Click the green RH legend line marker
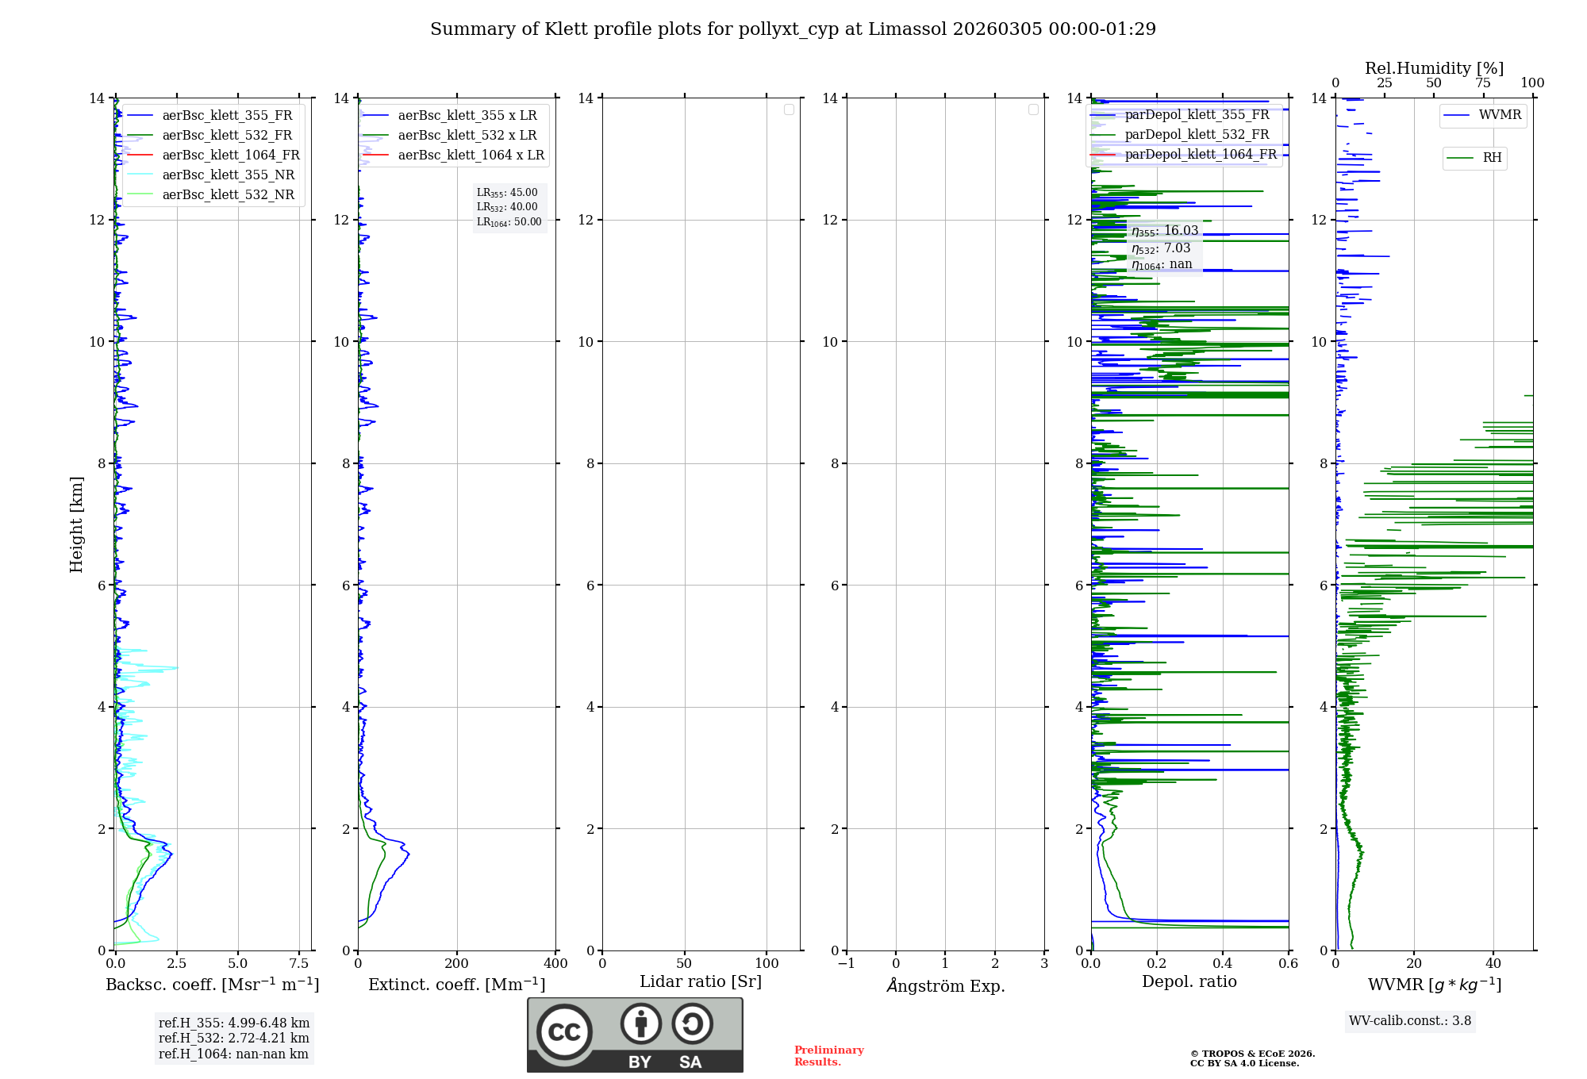Screen dimensions: 1587x1079 [x=1459, y=158]
